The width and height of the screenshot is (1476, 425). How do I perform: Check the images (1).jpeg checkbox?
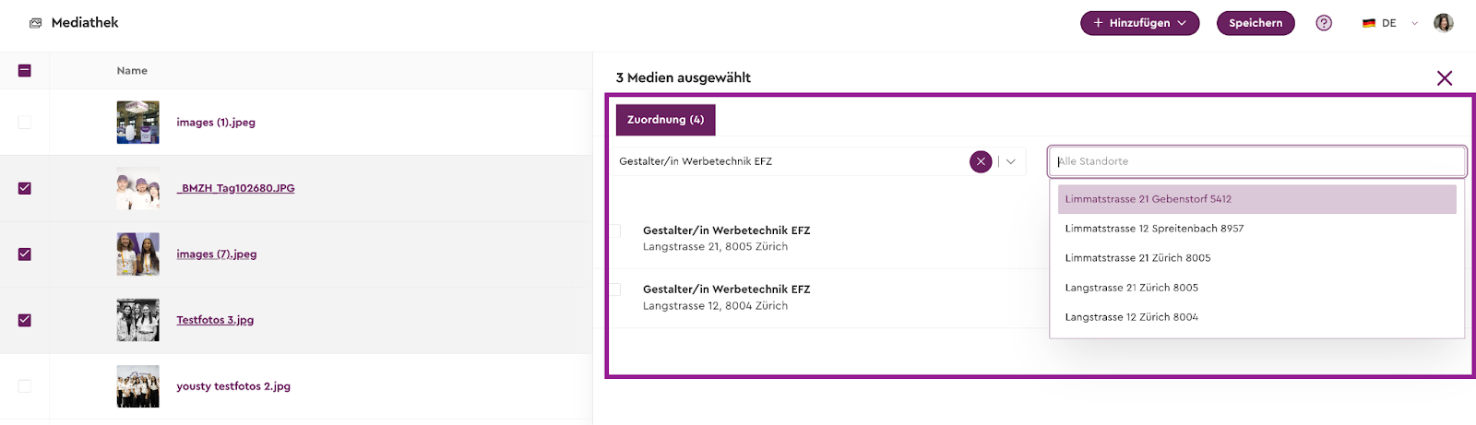(x=25, y=123)
